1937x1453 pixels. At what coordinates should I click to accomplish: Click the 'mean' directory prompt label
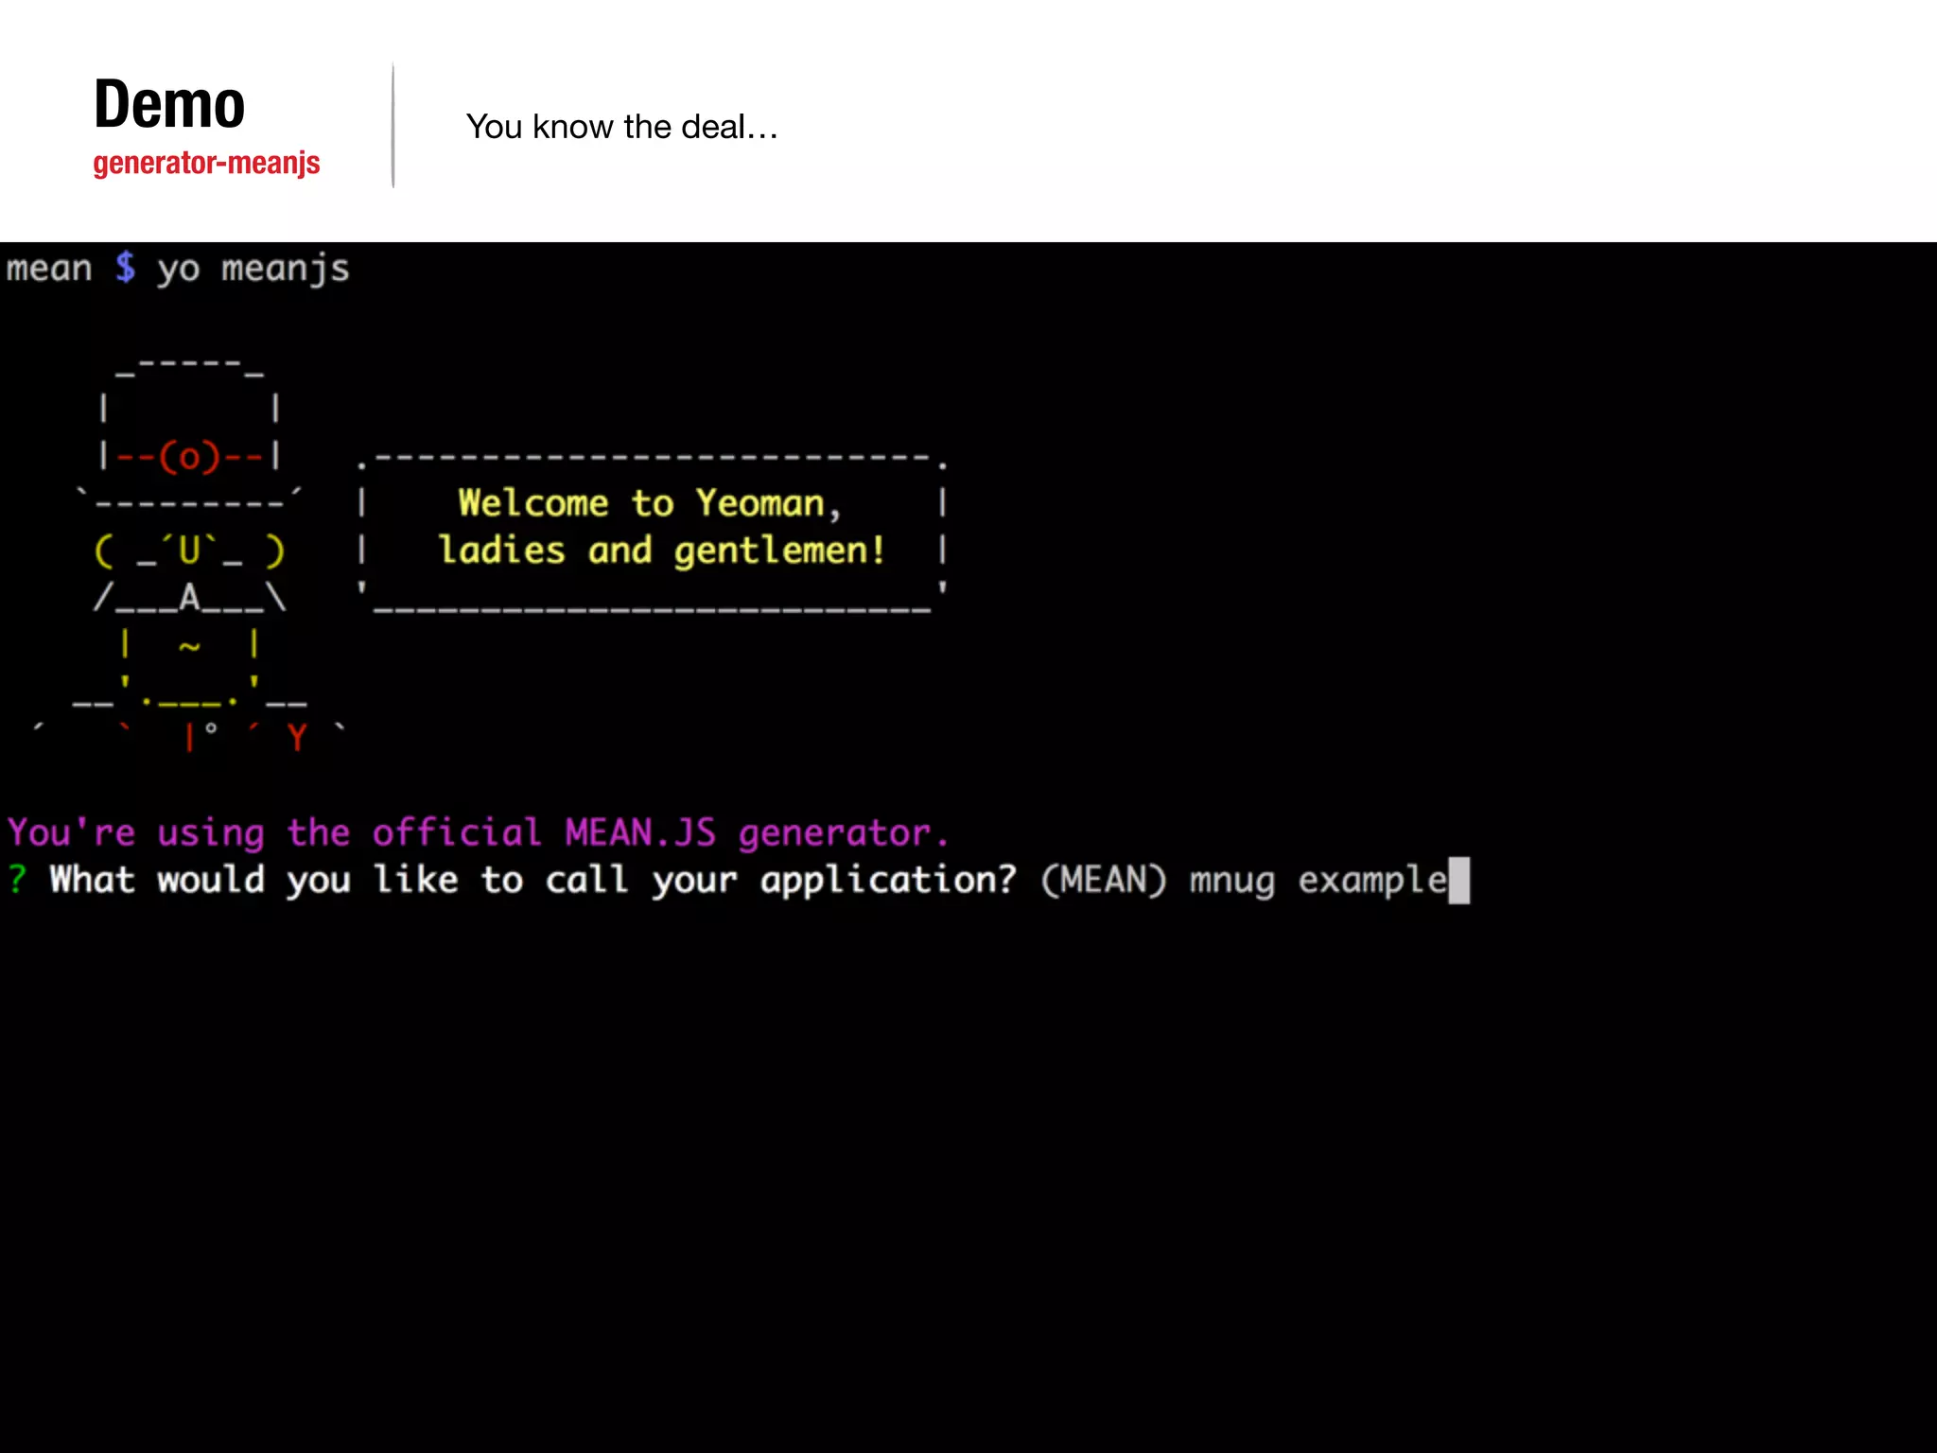[49, 269]
